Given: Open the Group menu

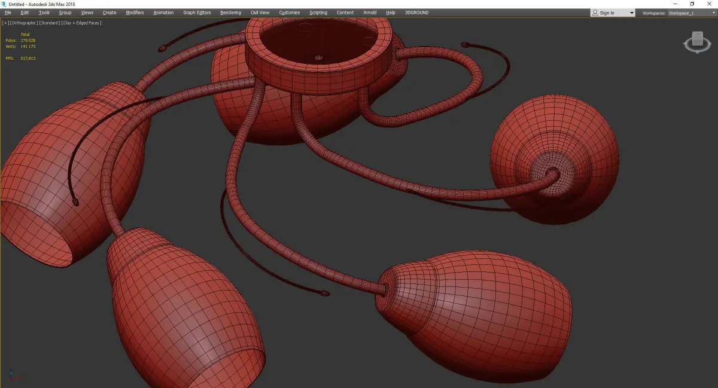Looking at the screenshot, I should coord(65,13).
